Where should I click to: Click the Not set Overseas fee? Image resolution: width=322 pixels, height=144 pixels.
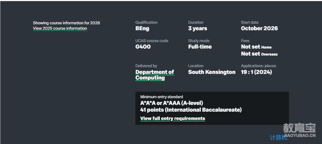(x=259, y=54)
